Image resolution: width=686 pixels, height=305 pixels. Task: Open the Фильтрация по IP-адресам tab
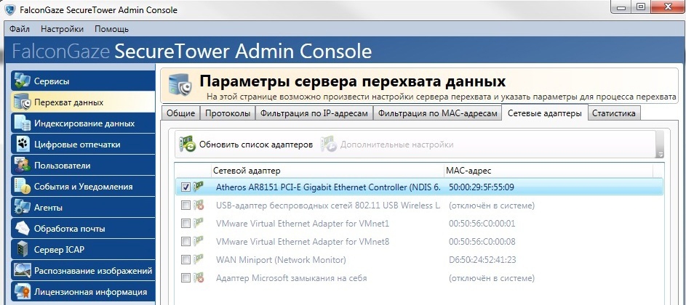pos(314,113)
